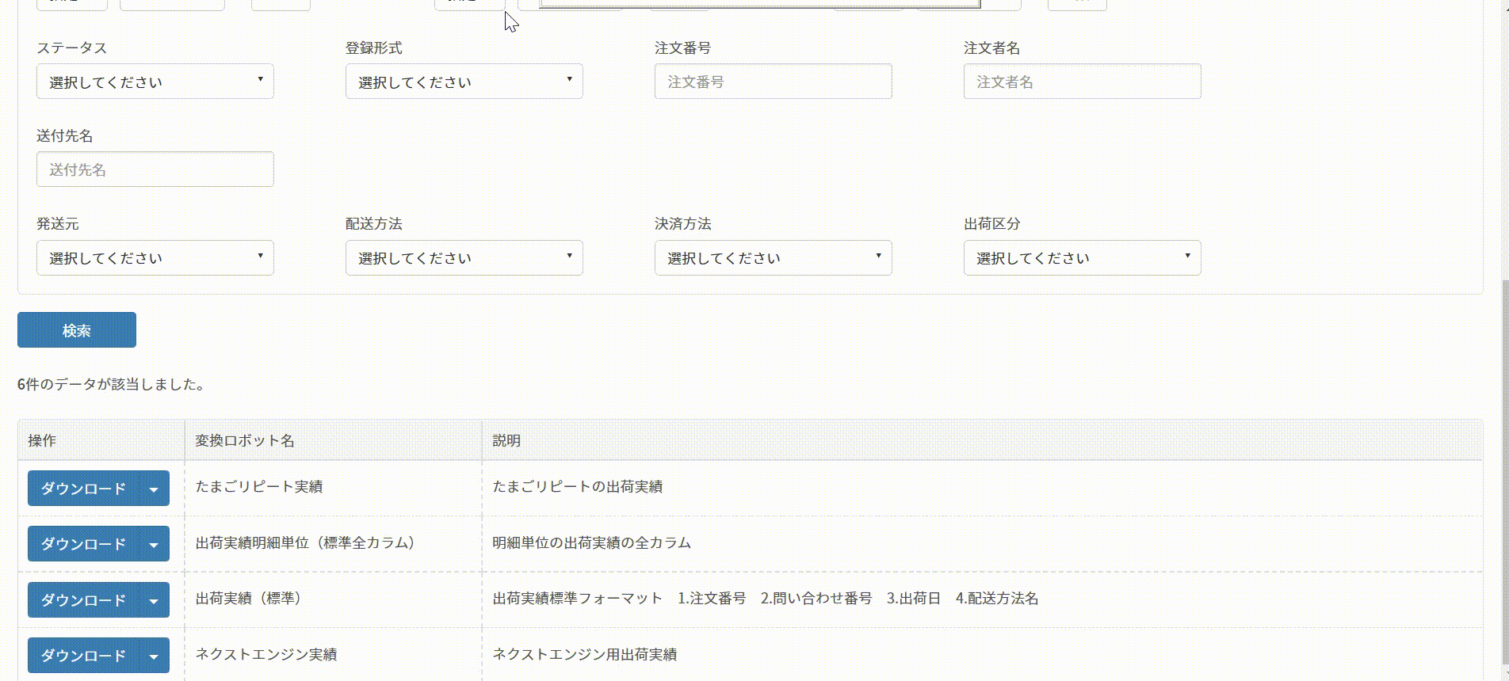Open download arrow for 出荷実績明細単位 row
The width and height of the screenshot is (1509, 681).
154,544
